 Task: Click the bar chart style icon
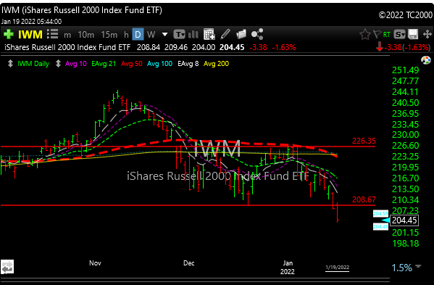[x=193, y=34]
